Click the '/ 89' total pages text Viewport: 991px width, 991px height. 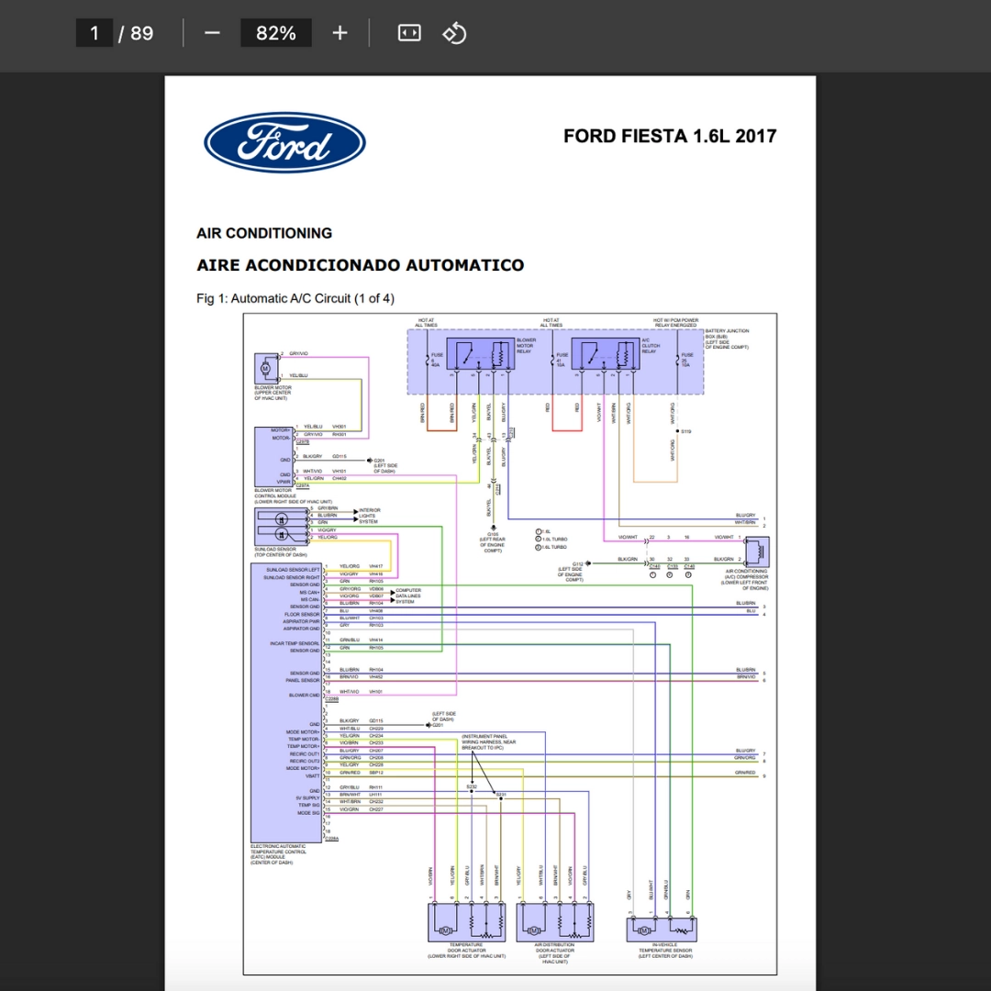[136, 33]
